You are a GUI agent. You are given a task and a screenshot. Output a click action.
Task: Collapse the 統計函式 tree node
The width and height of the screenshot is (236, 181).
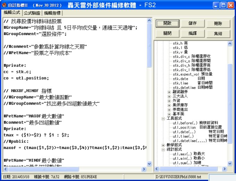click(163, 150)
